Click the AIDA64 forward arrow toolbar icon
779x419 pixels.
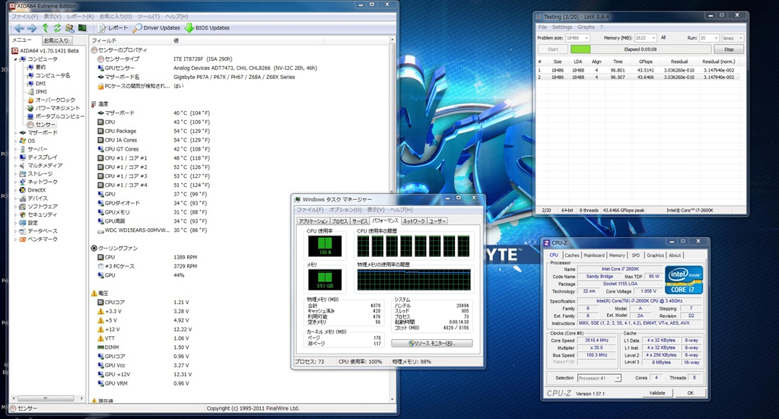coord(32,28)
